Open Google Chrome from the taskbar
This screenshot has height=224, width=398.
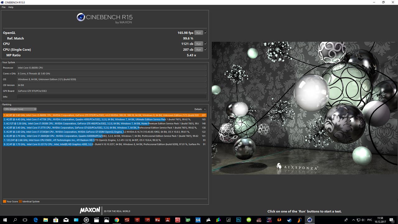117,220
